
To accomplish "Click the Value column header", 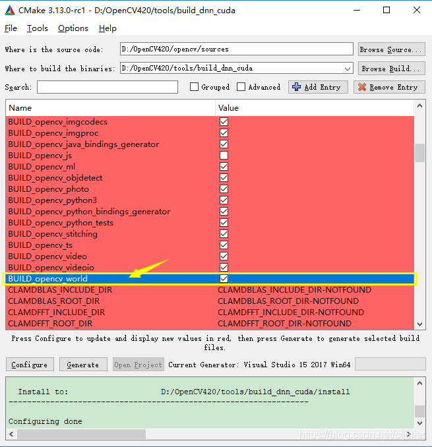I will [x=315, y=108].
